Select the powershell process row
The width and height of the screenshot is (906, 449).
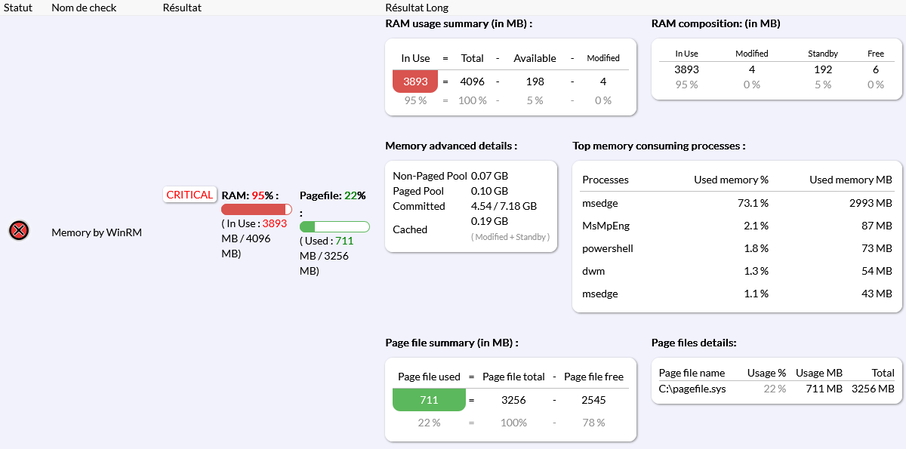click(x=736, y=248)
